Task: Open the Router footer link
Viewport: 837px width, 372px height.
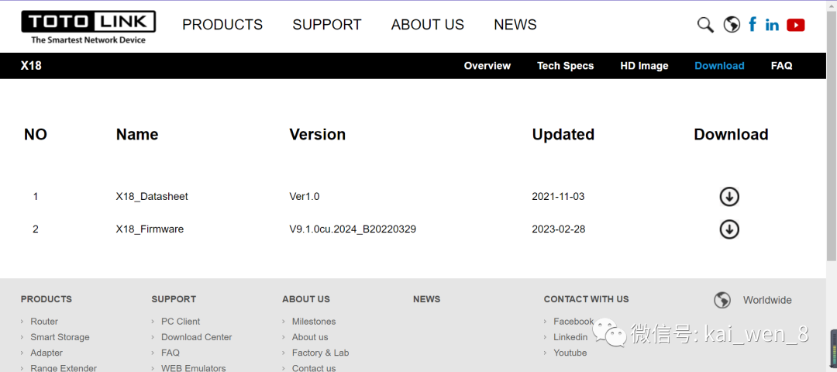Action: pos(44,322)
